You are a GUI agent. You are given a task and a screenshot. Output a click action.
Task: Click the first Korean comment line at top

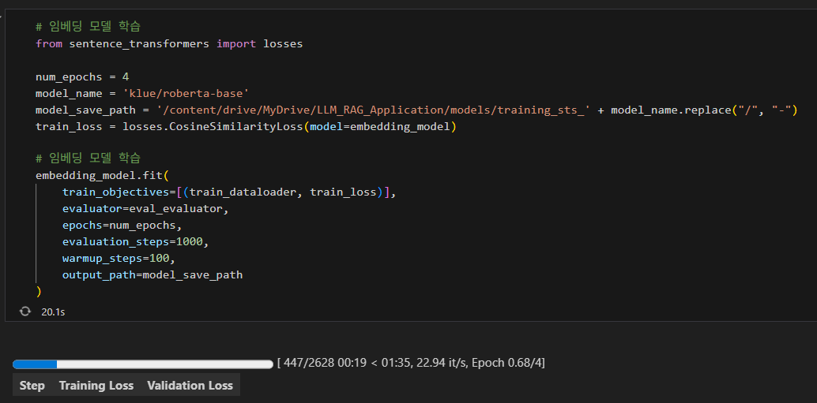coord(88,27)
